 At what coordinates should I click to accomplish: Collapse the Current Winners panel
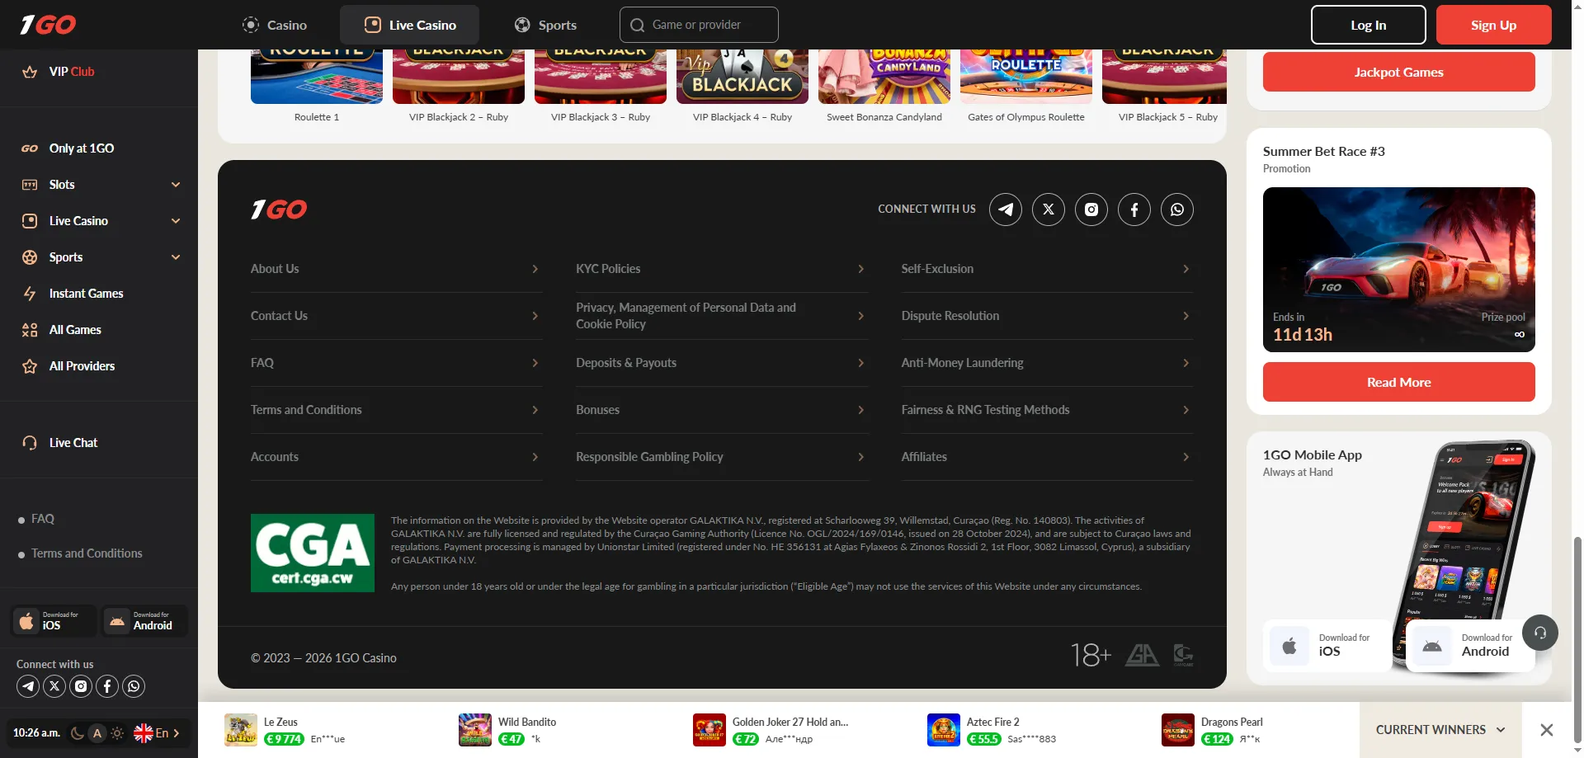[x=1440, y=730]
